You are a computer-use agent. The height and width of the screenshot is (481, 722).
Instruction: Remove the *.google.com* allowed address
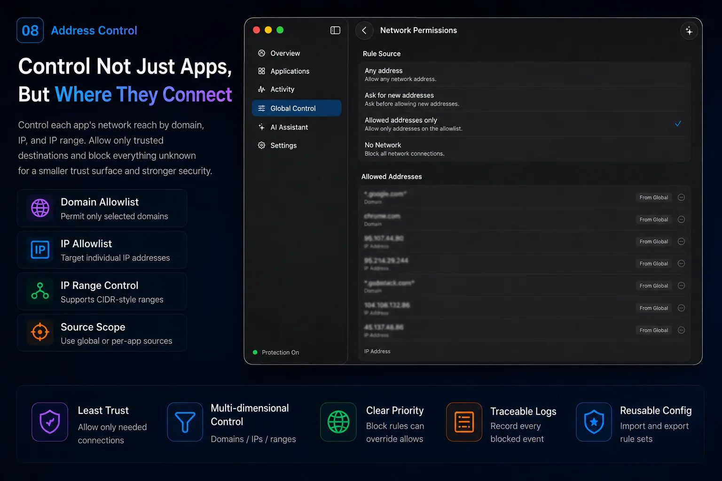(681, 197)
